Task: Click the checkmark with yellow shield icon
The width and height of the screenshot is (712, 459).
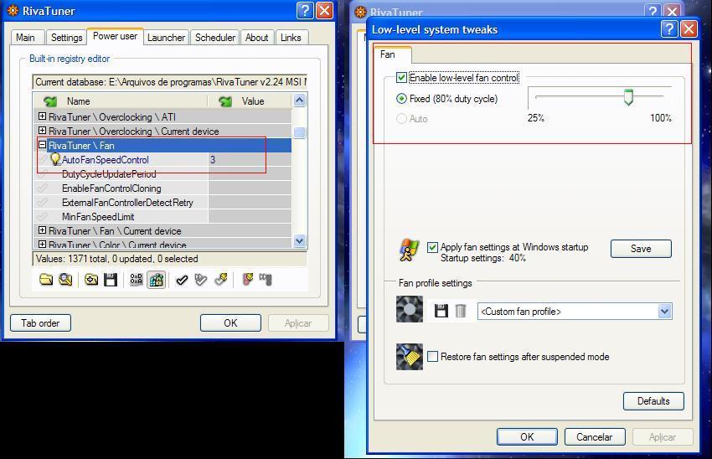Action: pyautogui.click(x=222, y=279)
